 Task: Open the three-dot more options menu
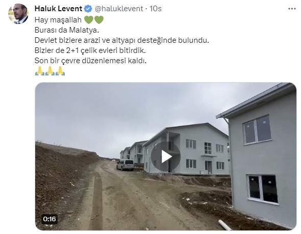click(x=292, y=9)
